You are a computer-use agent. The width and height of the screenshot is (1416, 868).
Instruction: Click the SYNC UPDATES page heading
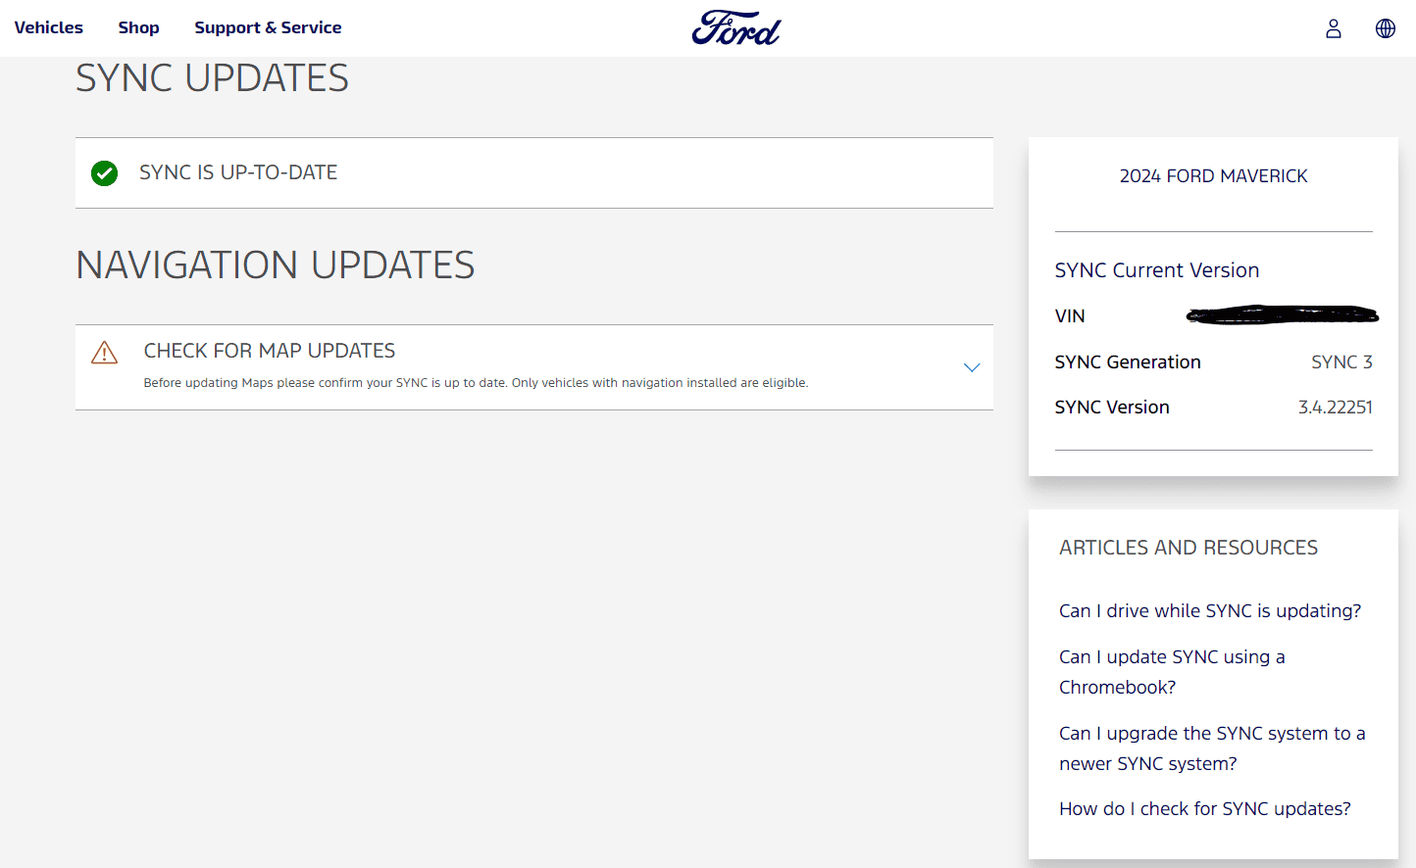coord(212,78)
